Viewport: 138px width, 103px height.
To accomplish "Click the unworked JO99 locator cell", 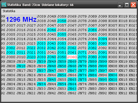I will coord(103,16).
